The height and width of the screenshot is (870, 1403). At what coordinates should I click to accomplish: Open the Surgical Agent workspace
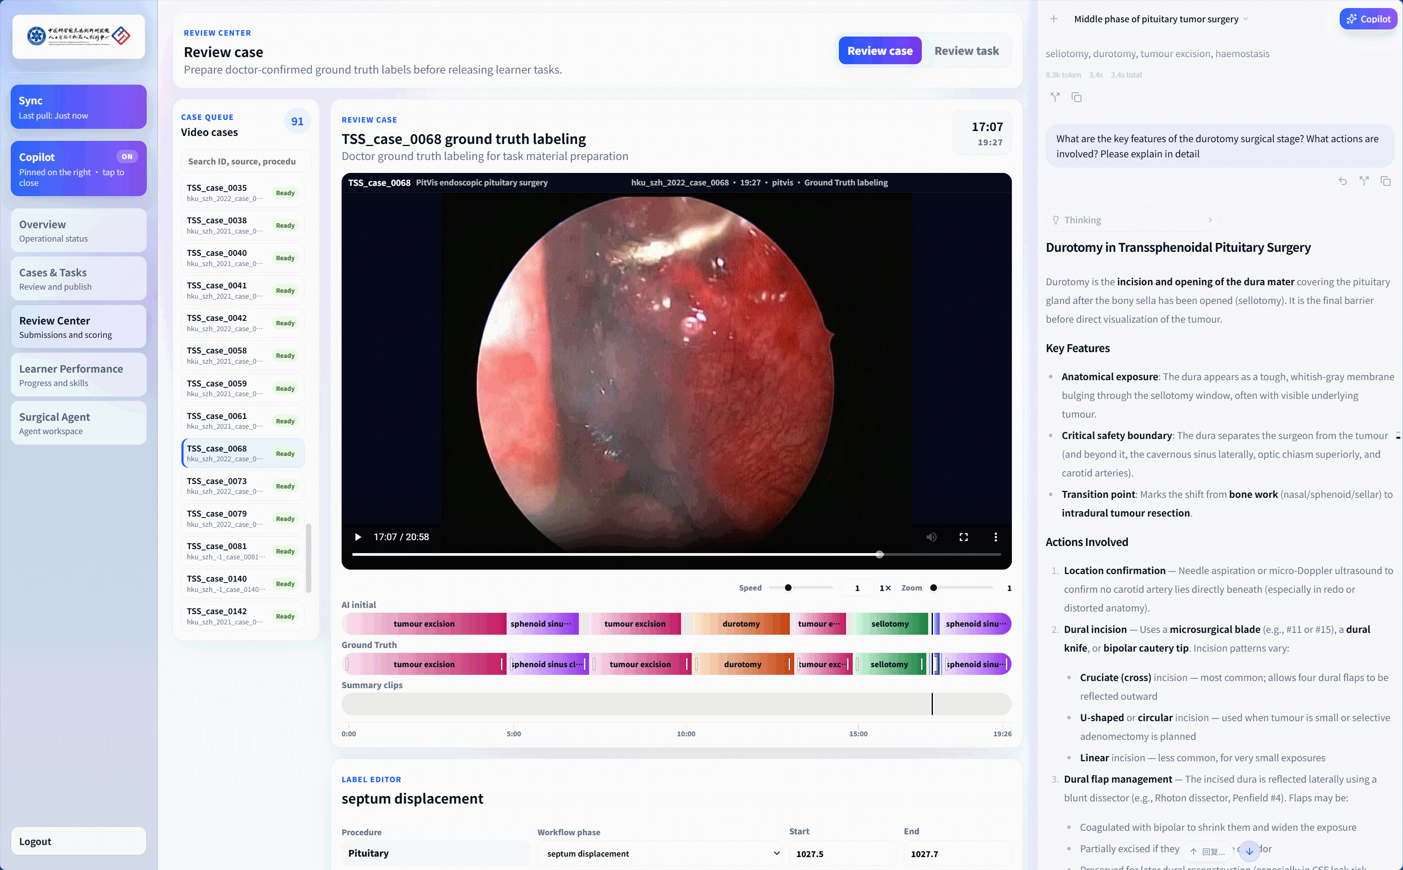pos(78,423)
